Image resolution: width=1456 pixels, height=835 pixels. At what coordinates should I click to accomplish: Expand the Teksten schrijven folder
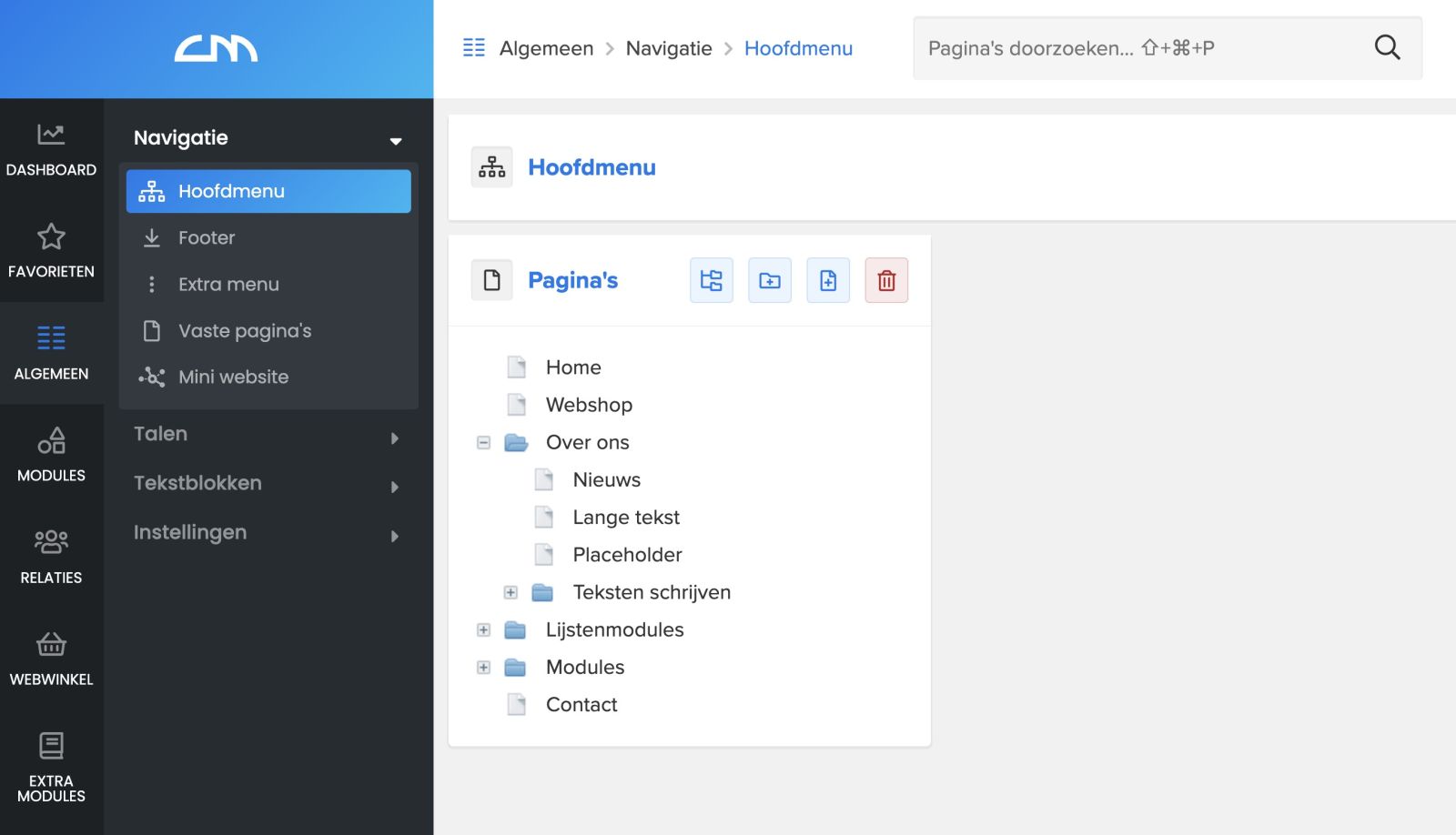[511, 592]
